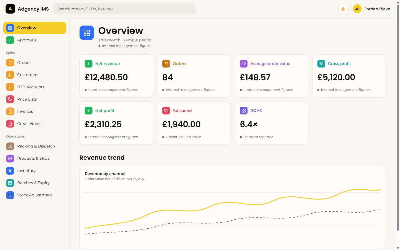Image resolution: width=400 pixels, height=250 pixels.
Task: Open Batches & Expiry
Action: click(x=35, y=183)
